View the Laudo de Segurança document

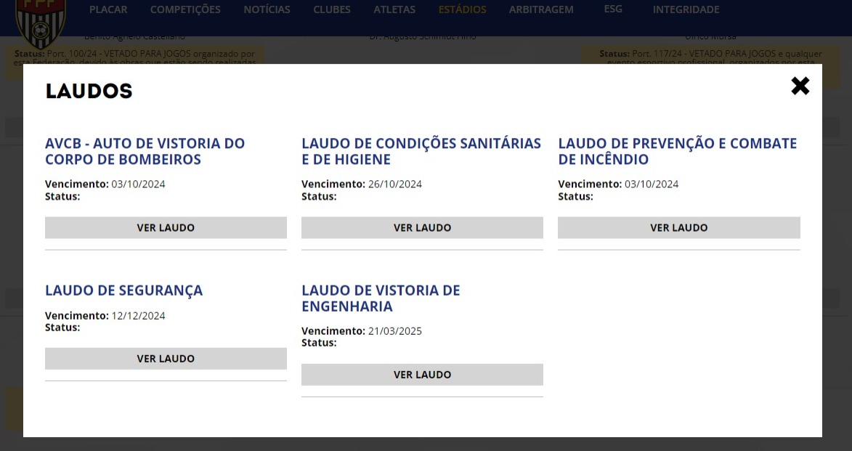[166, 359]
